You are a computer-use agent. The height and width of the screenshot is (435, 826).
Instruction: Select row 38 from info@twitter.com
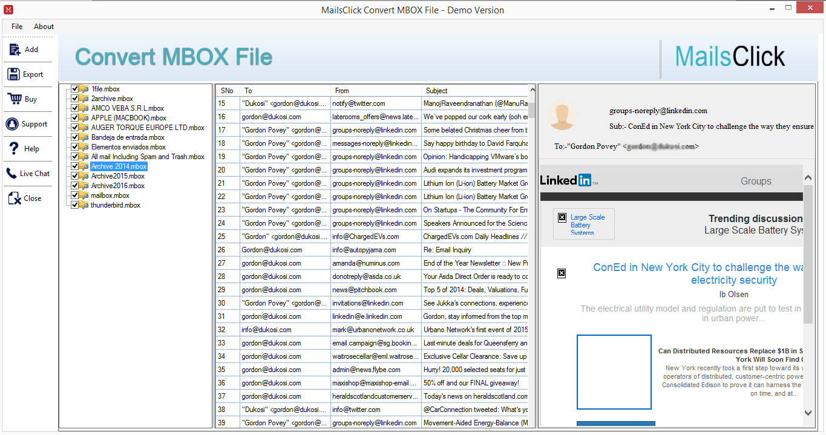[372, 410]
